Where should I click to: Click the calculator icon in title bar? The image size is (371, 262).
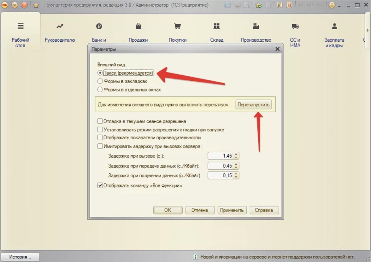tap(279, 5)
